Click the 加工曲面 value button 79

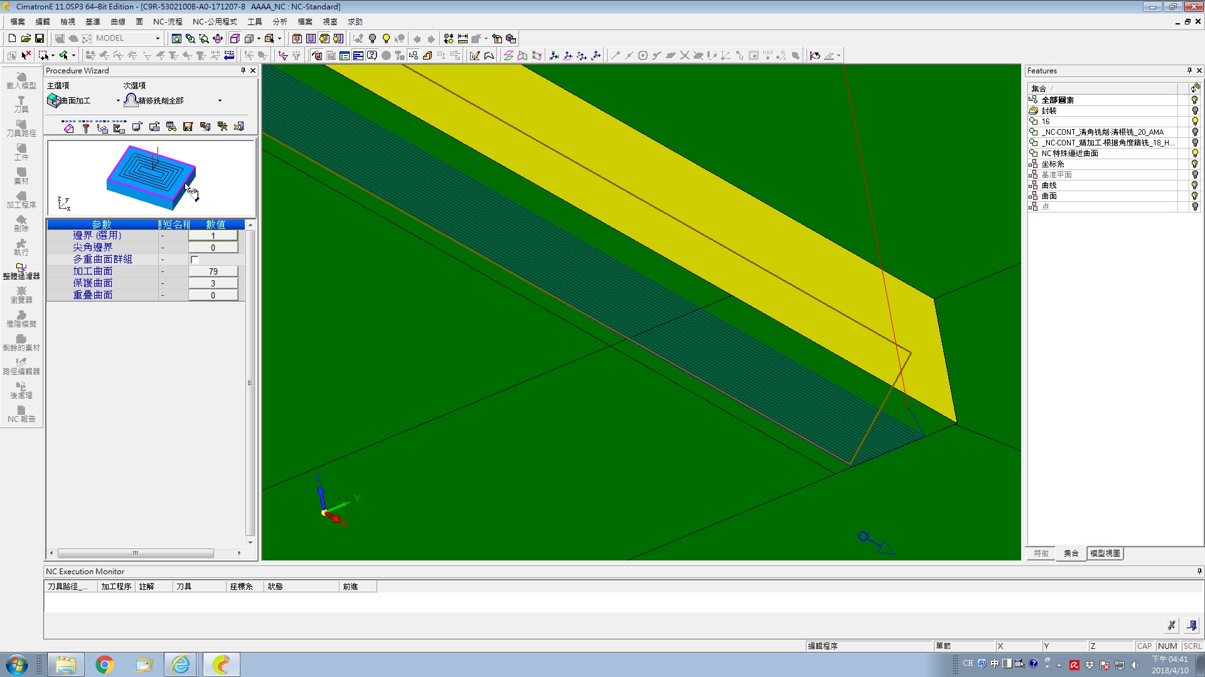[213, 271]
